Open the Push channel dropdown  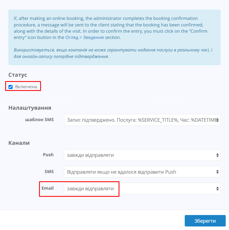(x=142, y=155)
